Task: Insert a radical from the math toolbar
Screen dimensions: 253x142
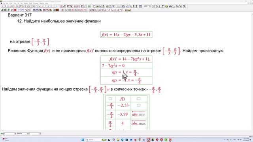Action: [65, 6]
